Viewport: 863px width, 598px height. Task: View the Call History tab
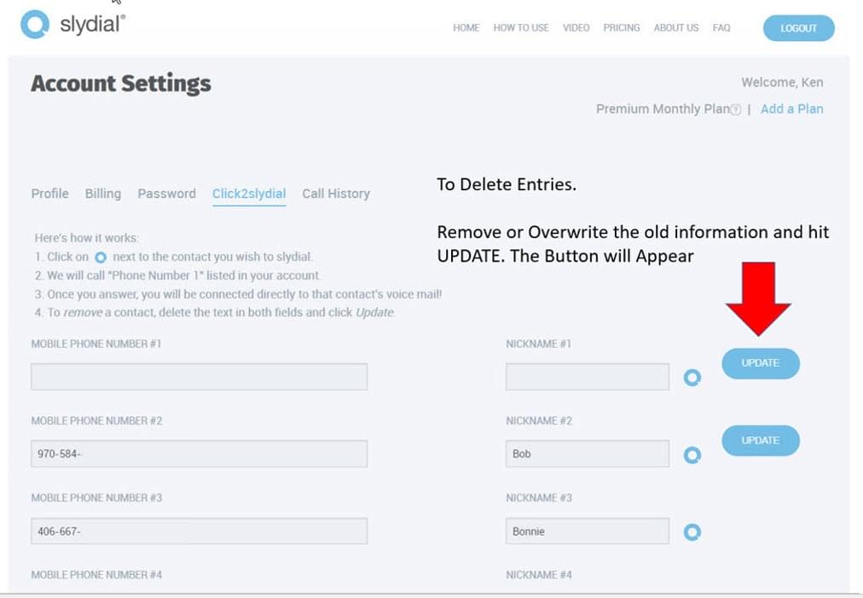336,194
